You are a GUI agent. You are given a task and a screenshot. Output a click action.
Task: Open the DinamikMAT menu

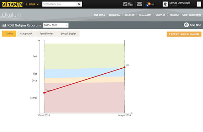[x=145, y=15]
